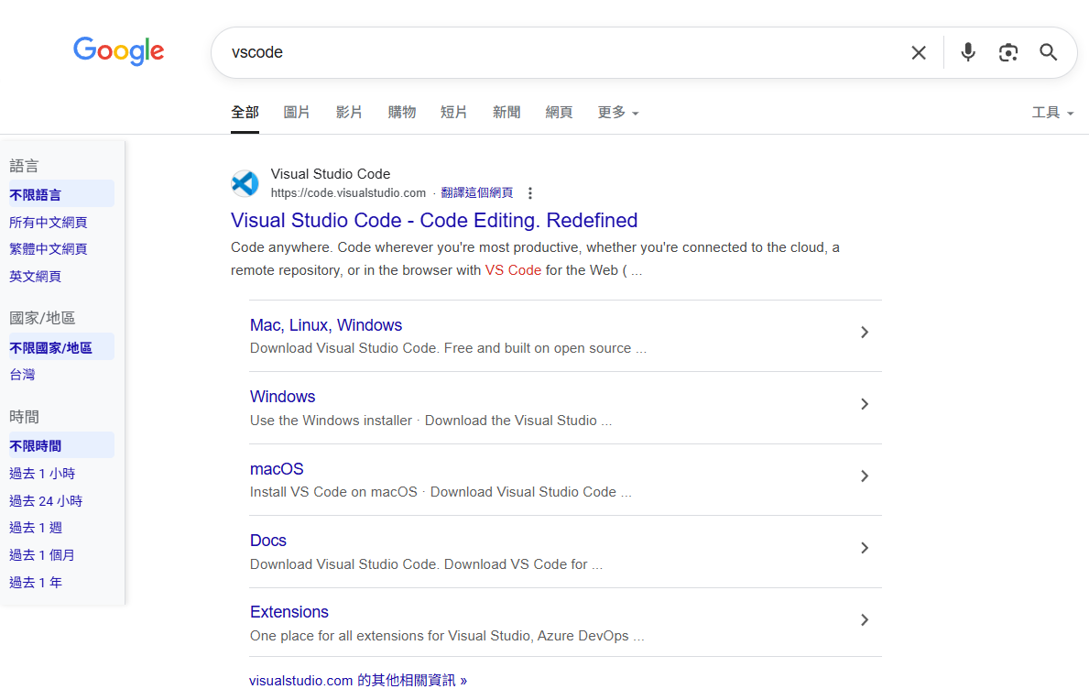
Task: Click the Visual Studio Code site name
Action: [x=331, y=173]
